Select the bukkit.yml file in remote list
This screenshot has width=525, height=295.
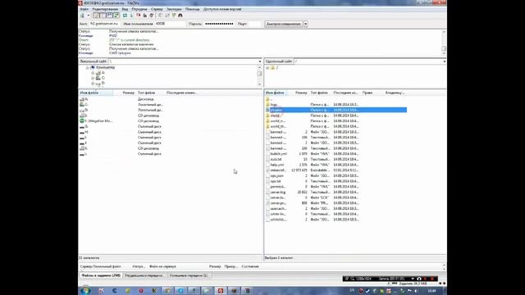[336, 154]
